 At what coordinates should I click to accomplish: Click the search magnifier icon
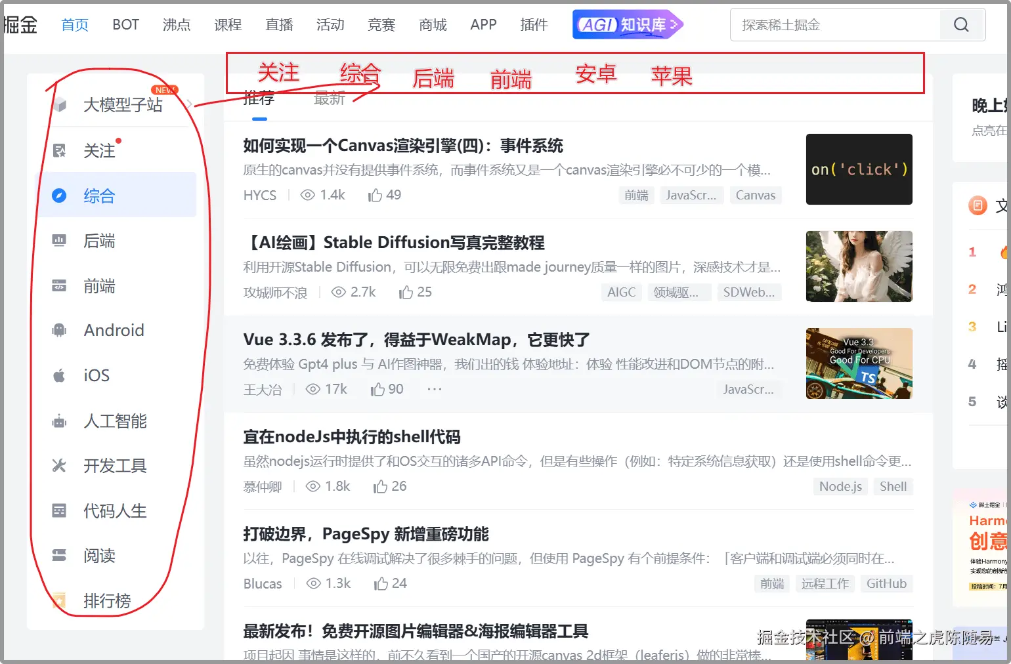(x=961, y=24)
